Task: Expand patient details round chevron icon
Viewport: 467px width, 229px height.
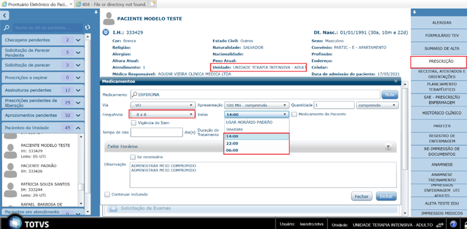Action: tap(106, 33)
